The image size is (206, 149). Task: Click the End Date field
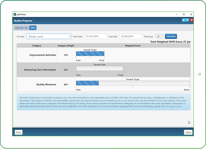click(131, 37)
